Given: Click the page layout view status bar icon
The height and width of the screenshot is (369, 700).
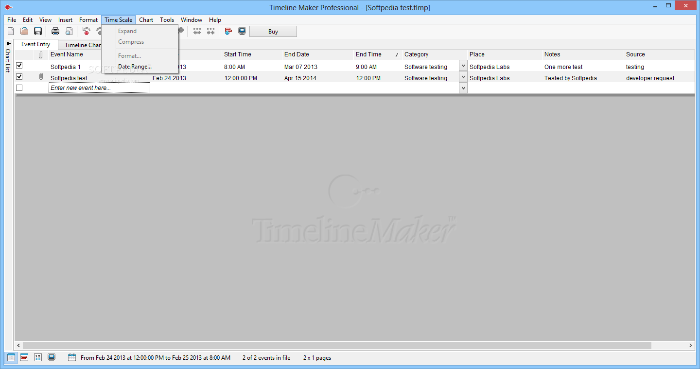Looking at the screenshot, I should pos(38,357).
